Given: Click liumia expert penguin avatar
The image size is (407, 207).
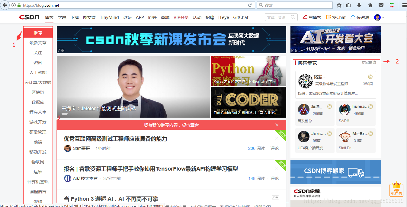Looking at the screenshot, I should (x=345, y=110).
